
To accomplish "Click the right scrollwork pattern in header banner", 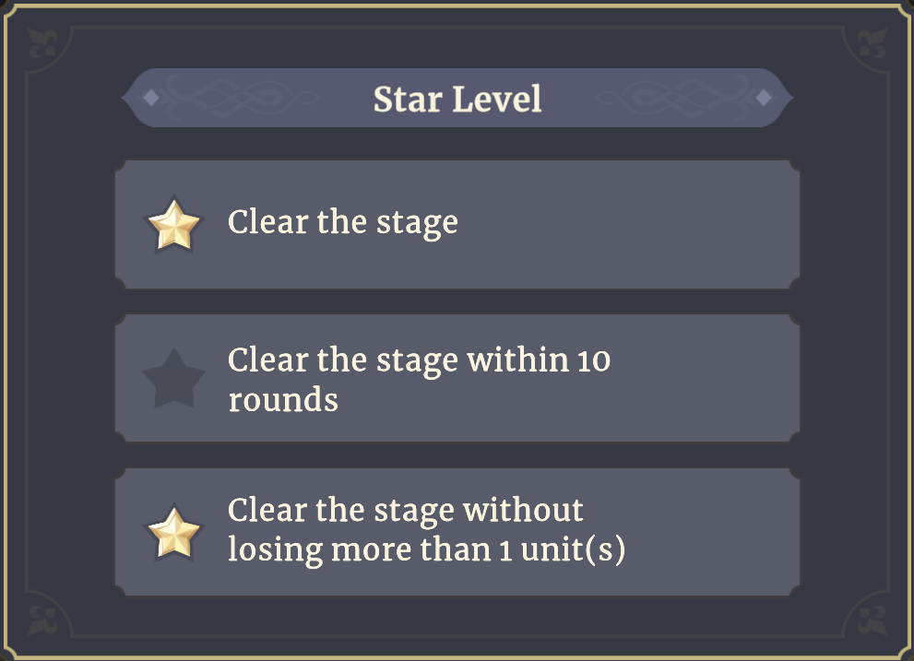I will coord(672,96).
